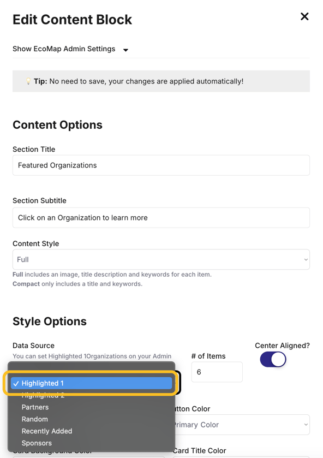
Task: Click the Button Color dropdown chevron
Action: [x=306, y=425]
